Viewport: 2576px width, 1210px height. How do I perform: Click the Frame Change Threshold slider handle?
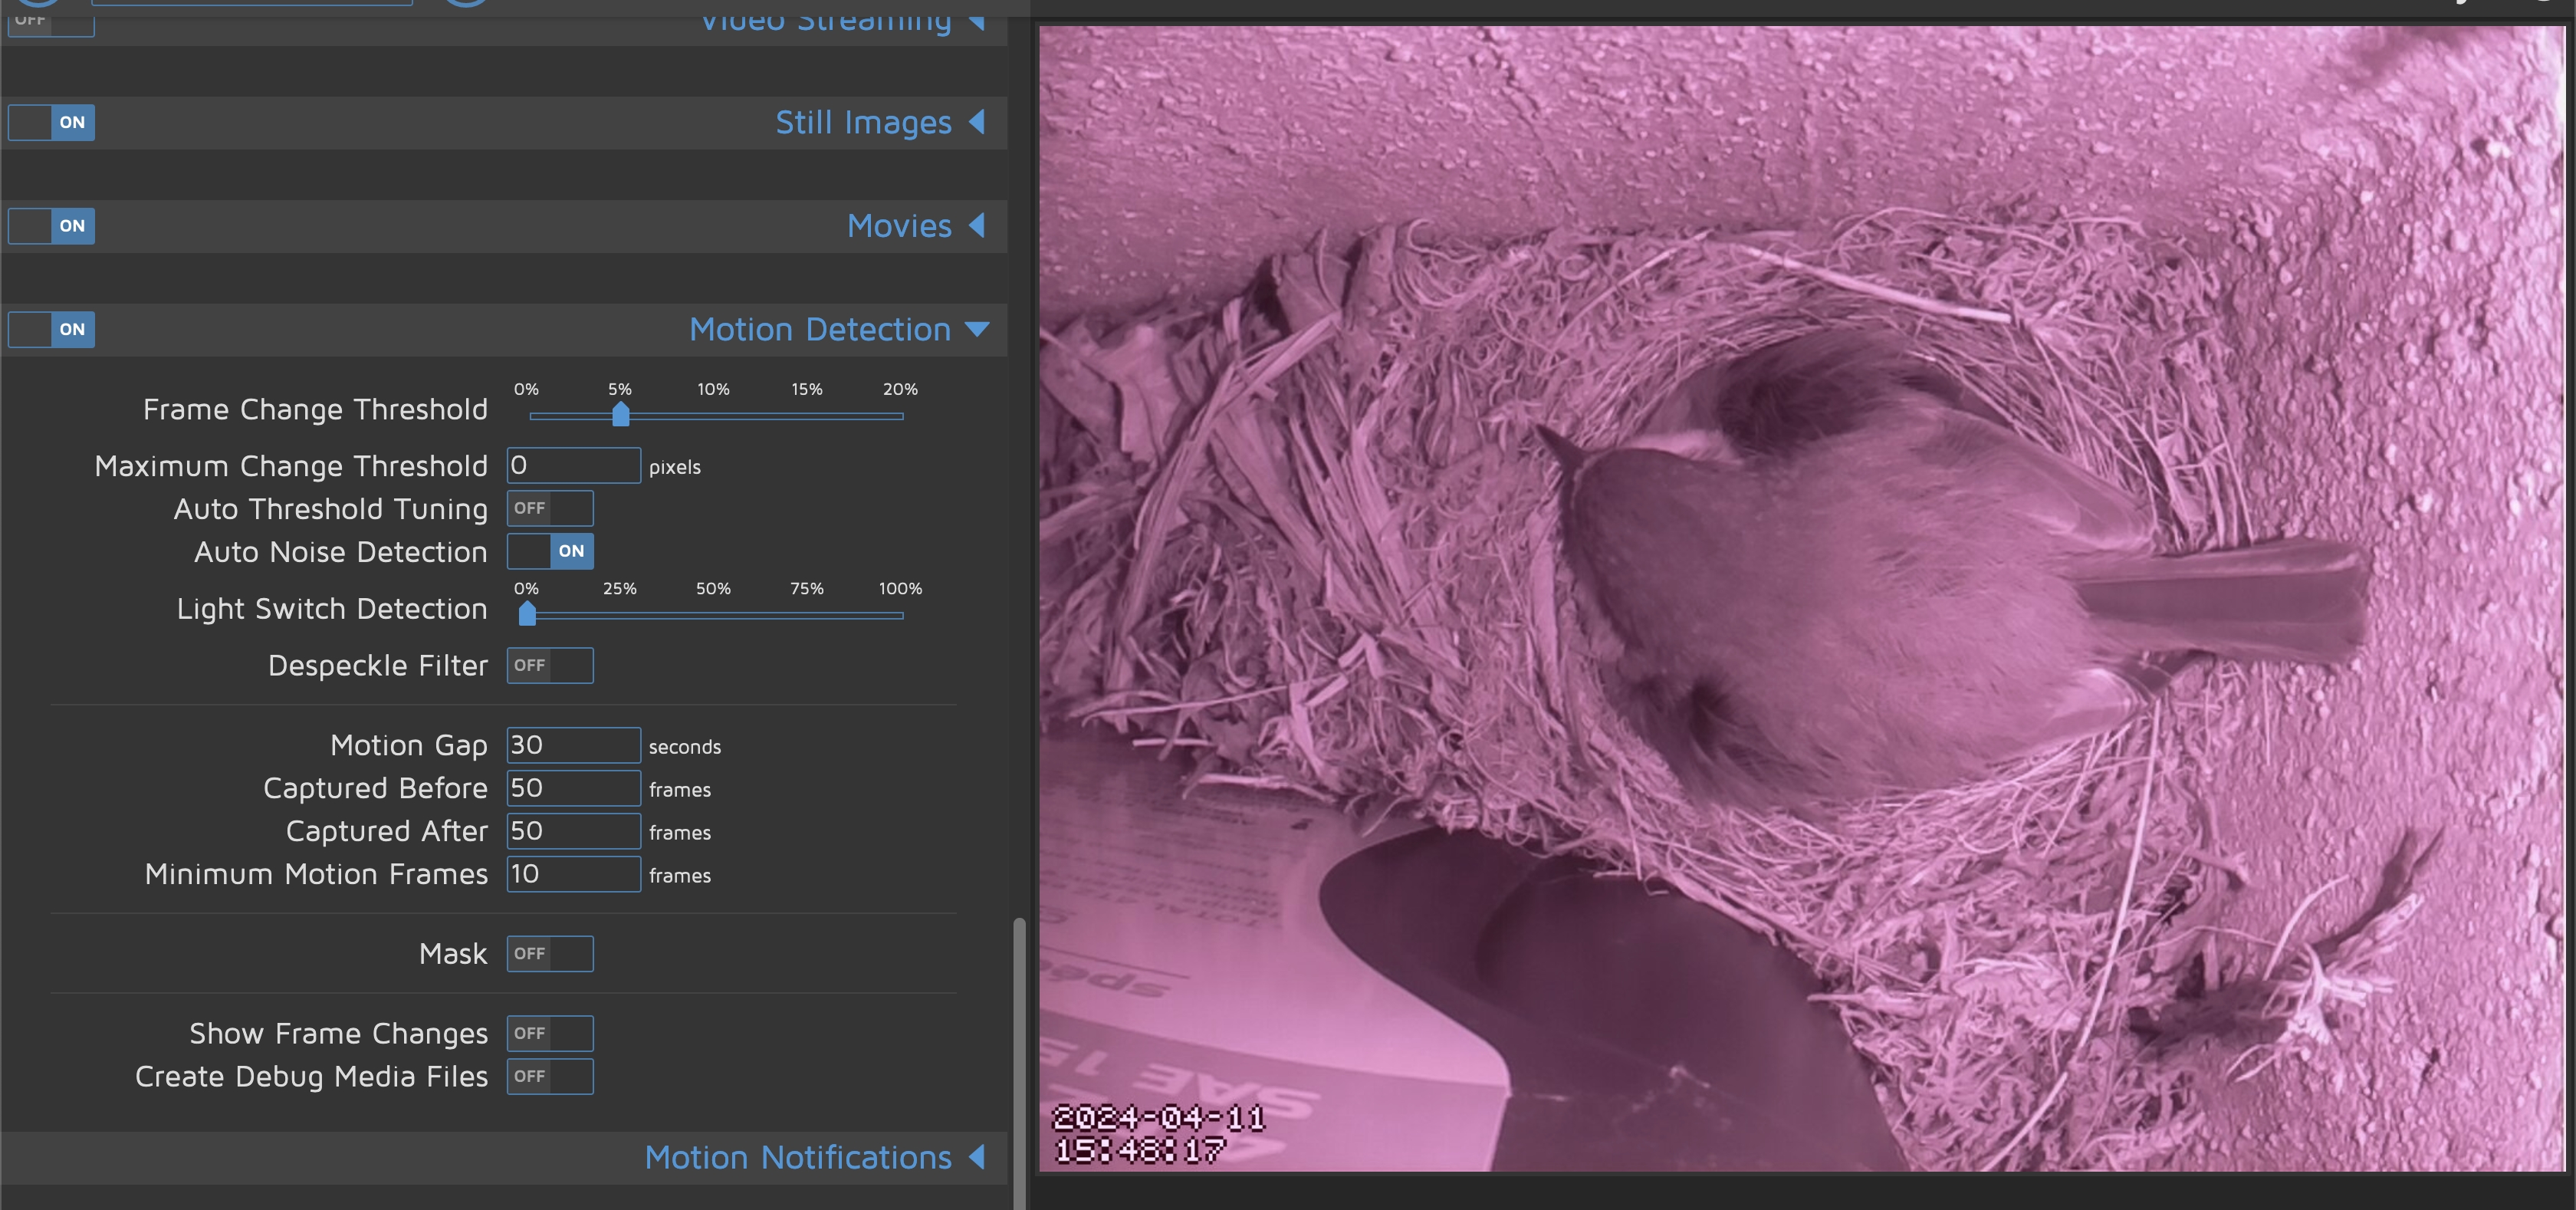[x=620, y=414]
